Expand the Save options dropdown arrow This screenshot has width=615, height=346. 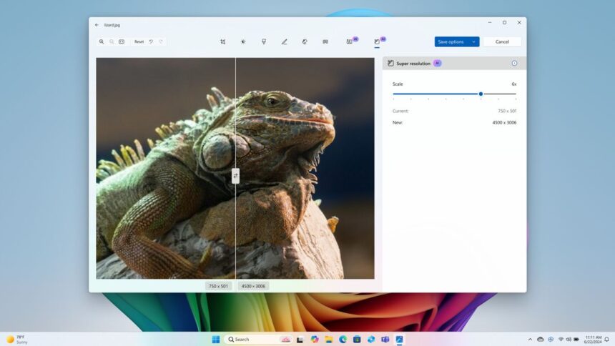coord(474,41)
